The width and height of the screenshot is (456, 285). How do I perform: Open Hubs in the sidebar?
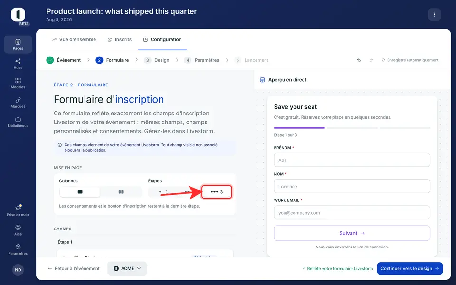(x=18, y=64)
